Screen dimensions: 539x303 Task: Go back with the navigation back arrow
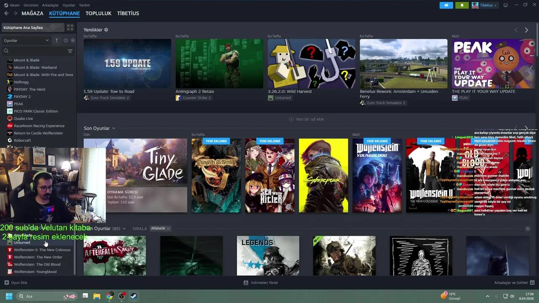click(6, 13)
